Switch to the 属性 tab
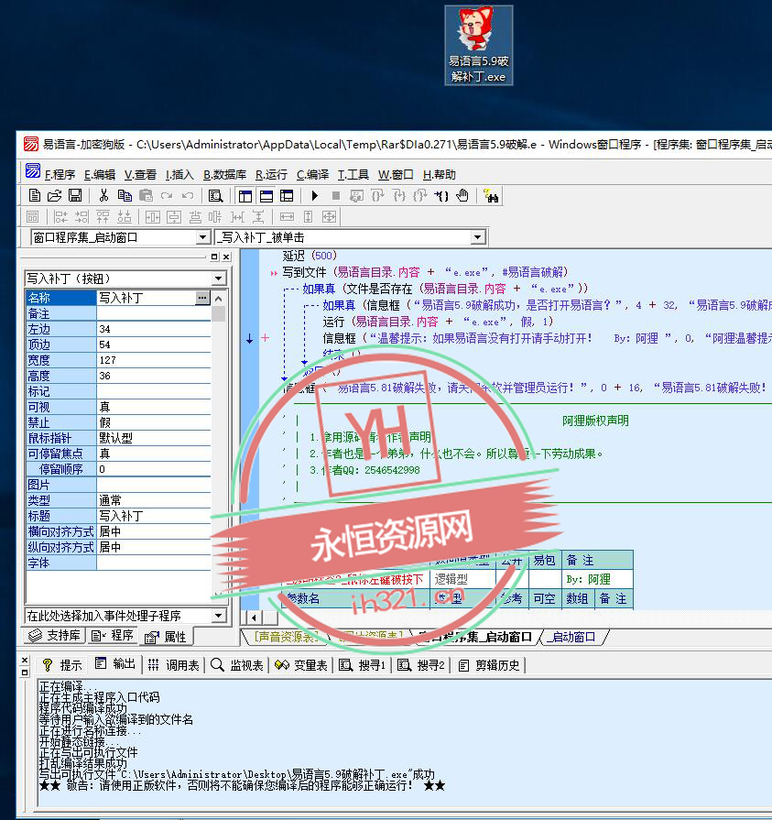The height and width of the screenshot is (820, 772). (165, 637)
